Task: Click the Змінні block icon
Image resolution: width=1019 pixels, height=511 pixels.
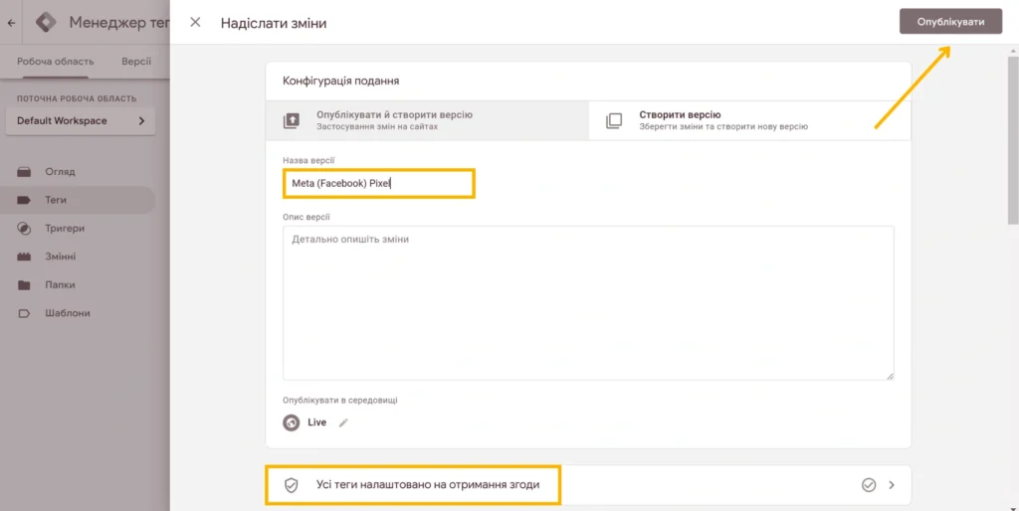Action: point(24,256)
